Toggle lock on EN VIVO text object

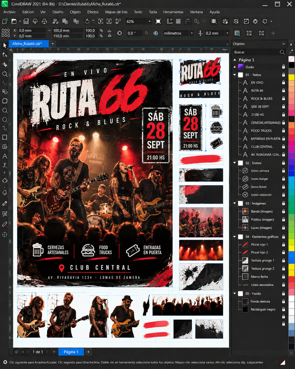click(x=283, y=82)
